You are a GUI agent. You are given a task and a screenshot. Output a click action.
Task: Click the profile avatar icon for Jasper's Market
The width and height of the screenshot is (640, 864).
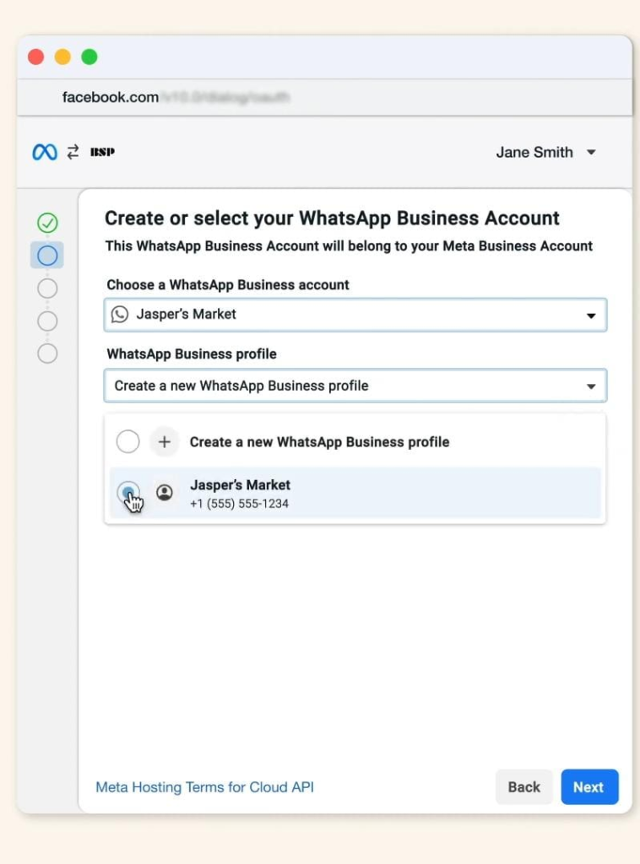(165, 492)
